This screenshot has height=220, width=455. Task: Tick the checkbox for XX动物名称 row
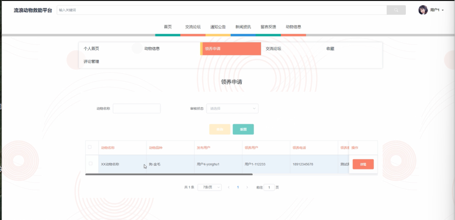pos(90,163)
